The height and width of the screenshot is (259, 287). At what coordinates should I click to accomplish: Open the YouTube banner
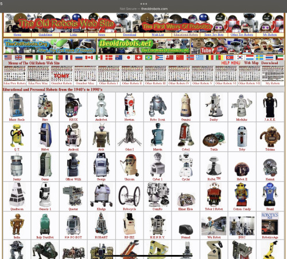(x=238, y=46)
